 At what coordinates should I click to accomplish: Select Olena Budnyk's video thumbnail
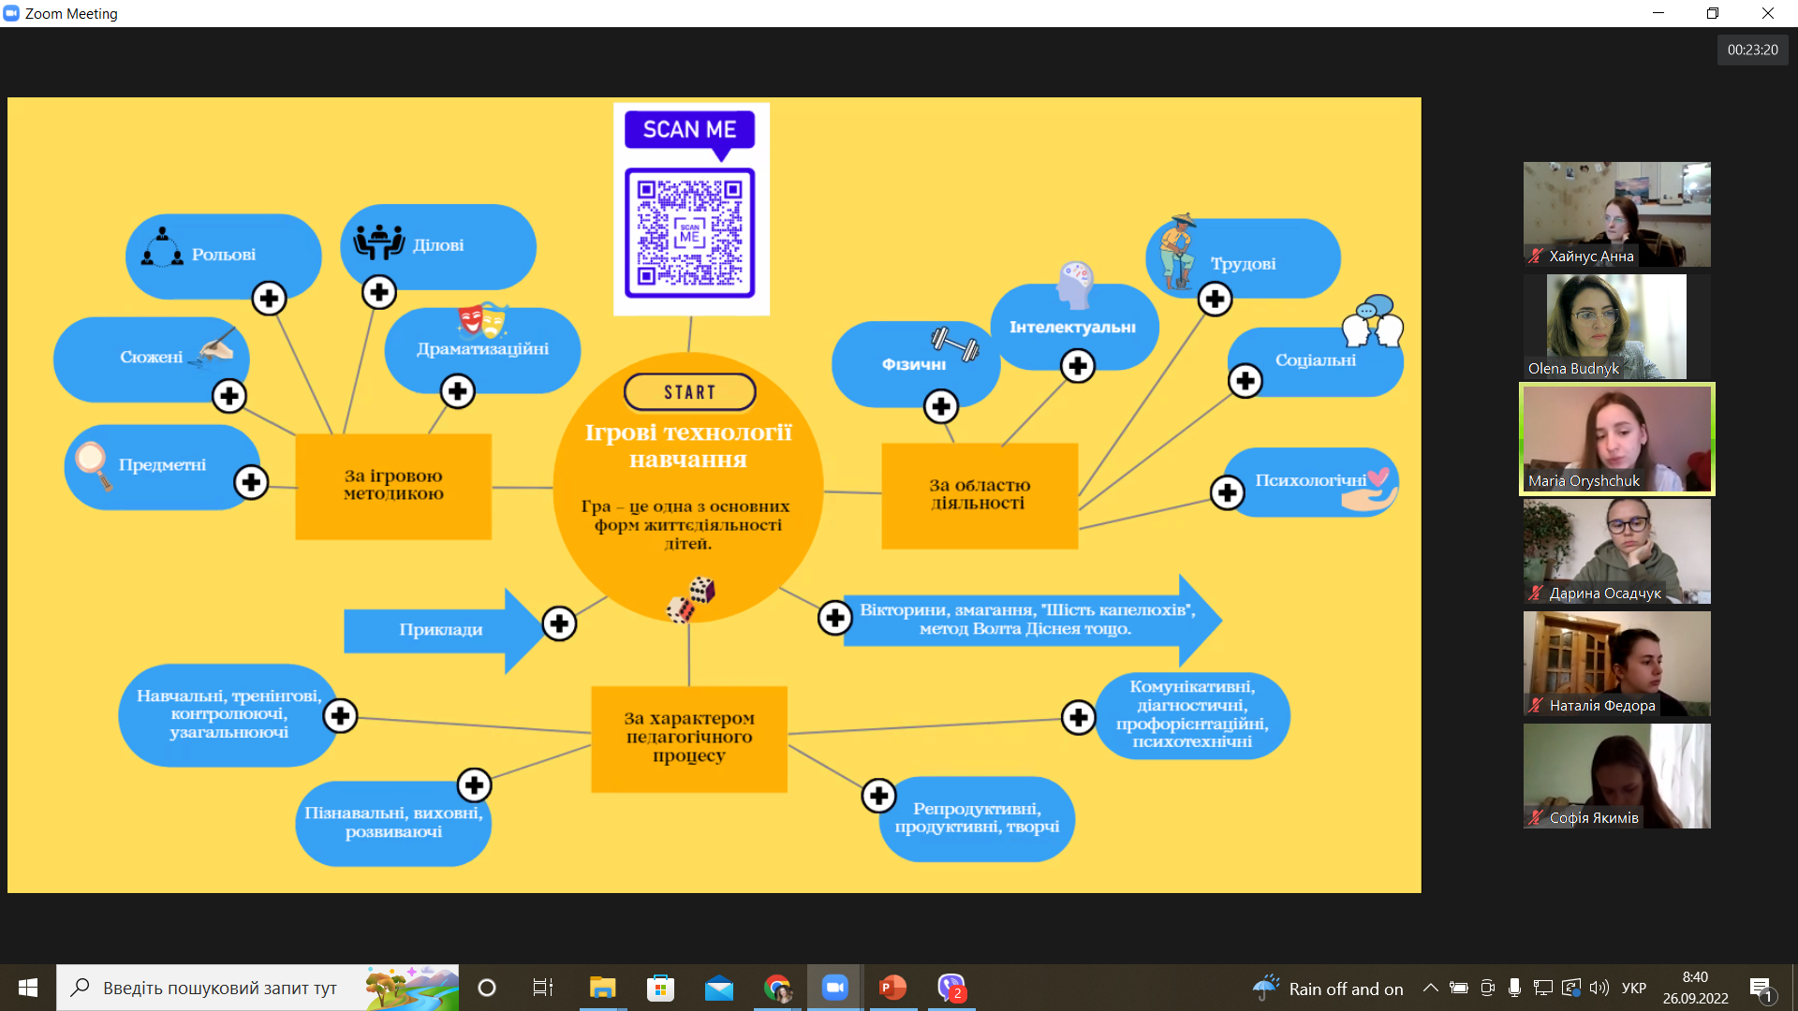click(1616, 326)
